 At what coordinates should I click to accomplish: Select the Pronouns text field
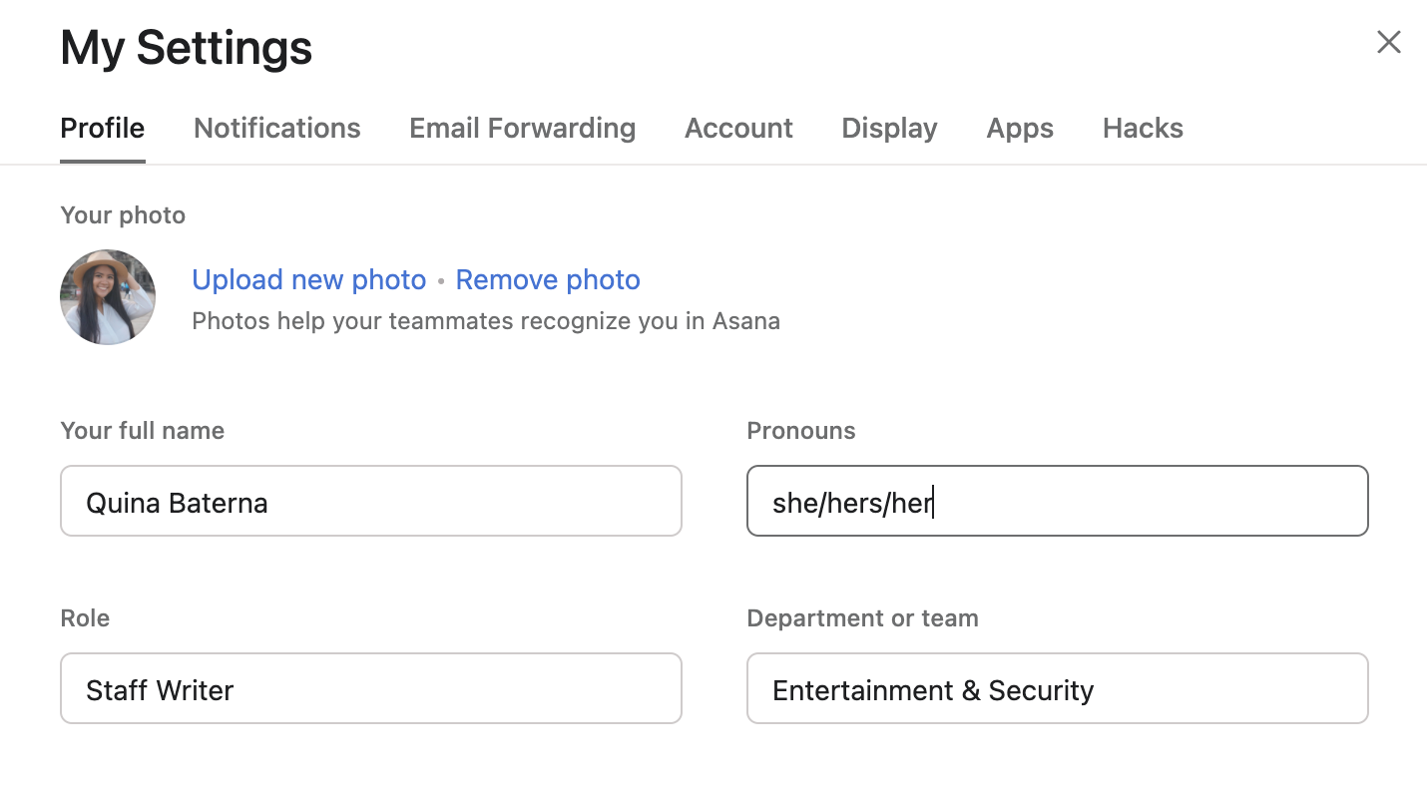[x=1057, y=501]
